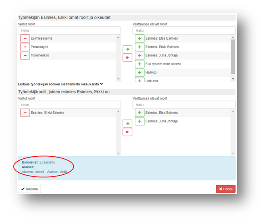
Task: Click green move-all-left arrows in upper section
Action: click(127, 49)
